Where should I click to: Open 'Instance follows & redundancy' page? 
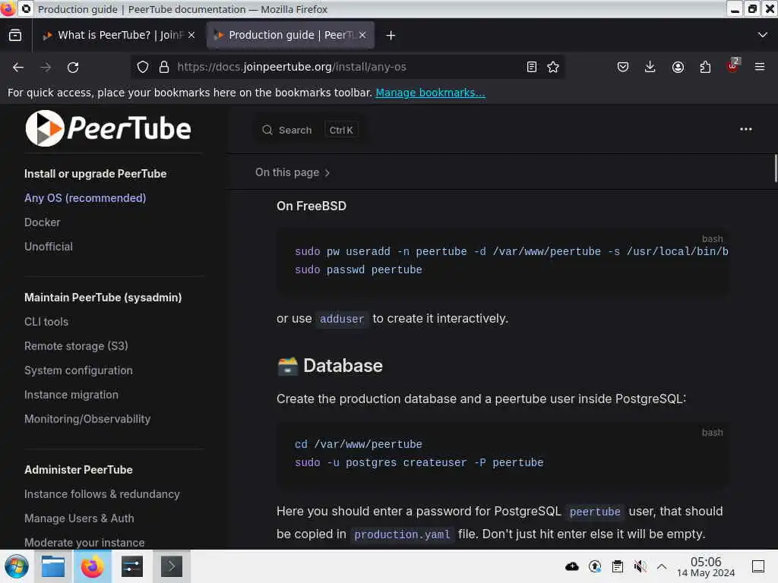pos(102,494)
